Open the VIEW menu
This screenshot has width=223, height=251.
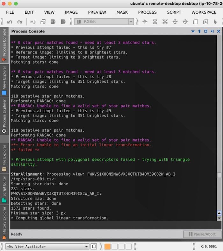coord(49,12)
